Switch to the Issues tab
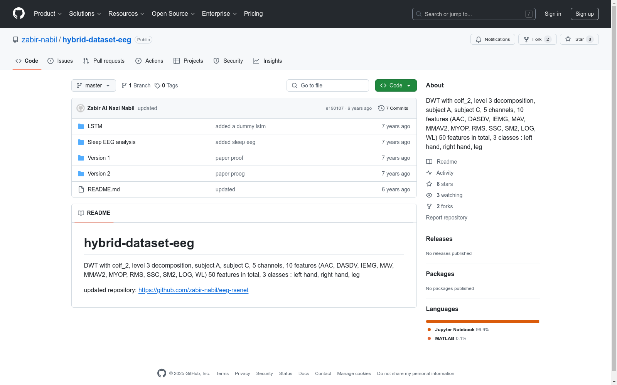This screenshot has height=385, width=617. 60,61
